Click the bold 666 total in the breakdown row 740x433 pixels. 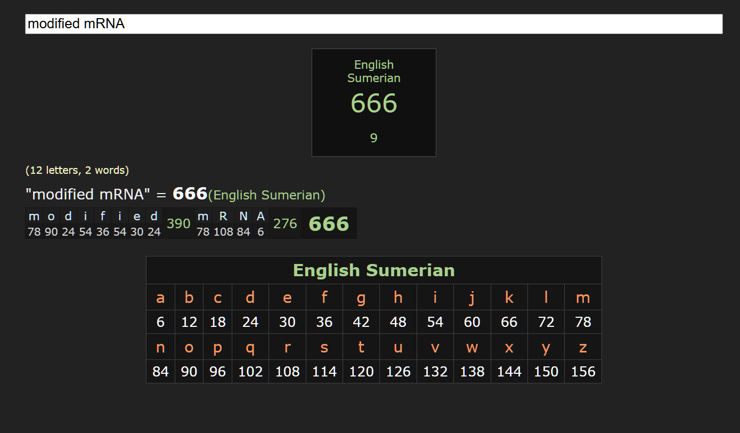[x=329, y=223]
